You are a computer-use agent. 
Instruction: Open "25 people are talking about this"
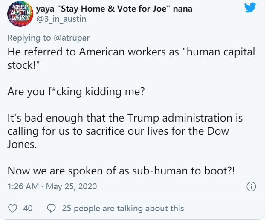[x=122, y=208]
